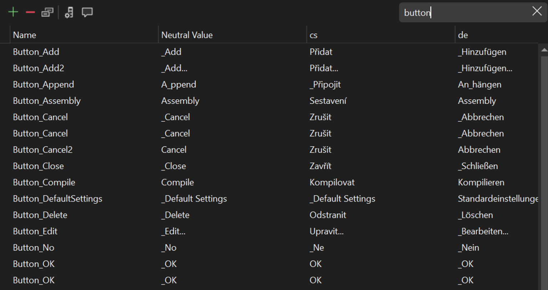This screenshot has width=548, height=290.
Task: Open the comment tool in toolbar
Action: [x=87, y=12]
